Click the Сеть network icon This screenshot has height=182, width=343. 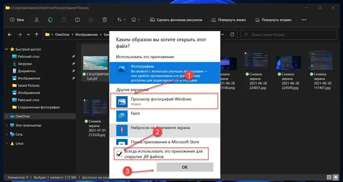coord(12,134)
